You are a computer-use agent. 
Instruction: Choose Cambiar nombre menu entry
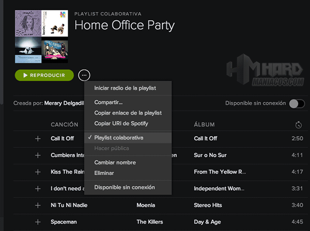point(115,162)
